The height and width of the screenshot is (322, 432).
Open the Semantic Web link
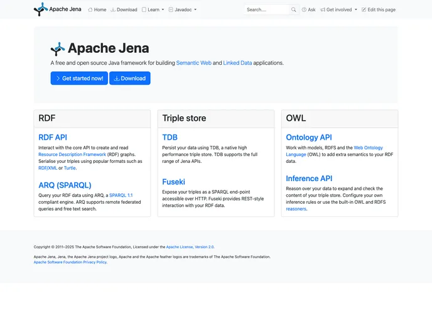(x=193, y=63)
